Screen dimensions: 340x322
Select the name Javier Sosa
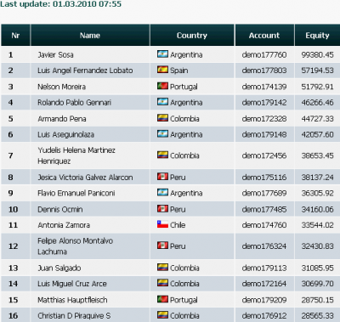click(55, 54)
